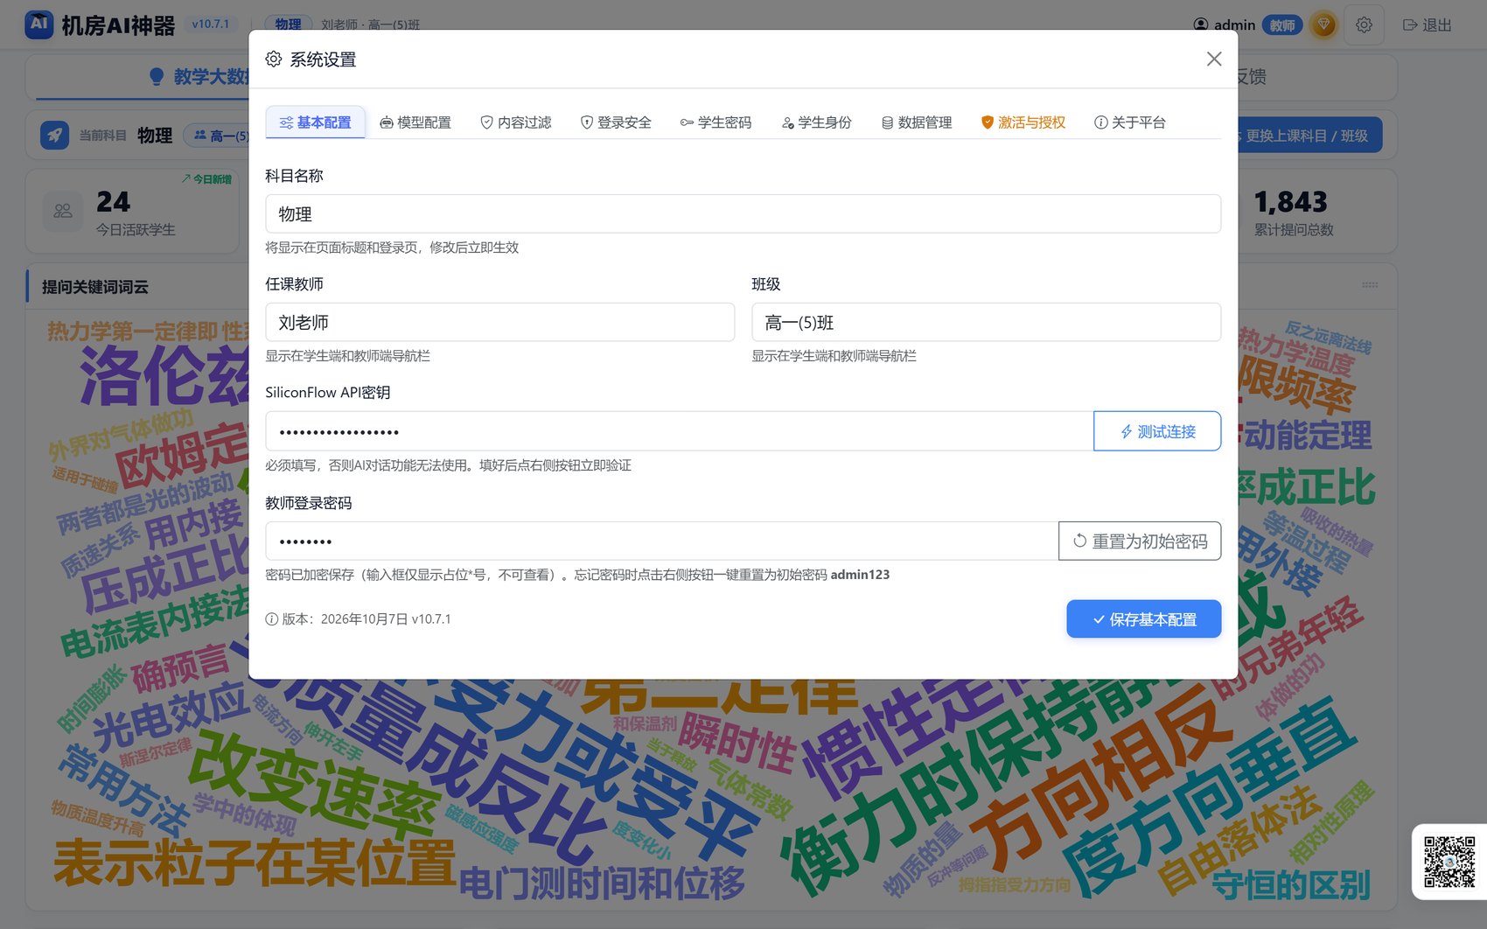1487x929 pixels.
Task: Click the robot icon on 模型配置
Action: point(386,123)
